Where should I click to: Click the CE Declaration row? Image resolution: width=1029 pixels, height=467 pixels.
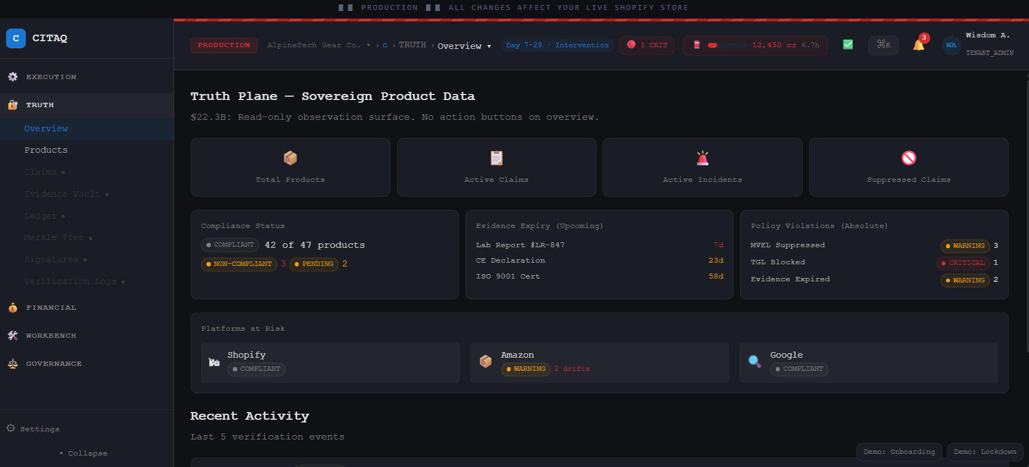click(600, 260)
